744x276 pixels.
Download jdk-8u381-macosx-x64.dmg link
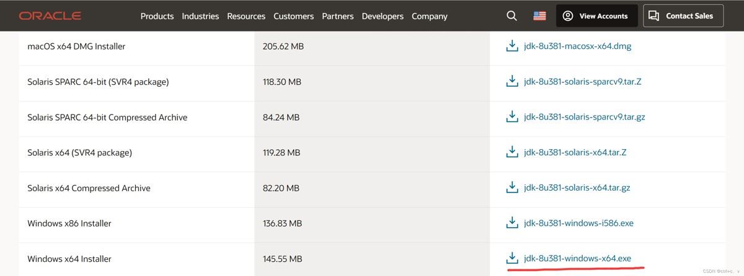click(577, 46)
